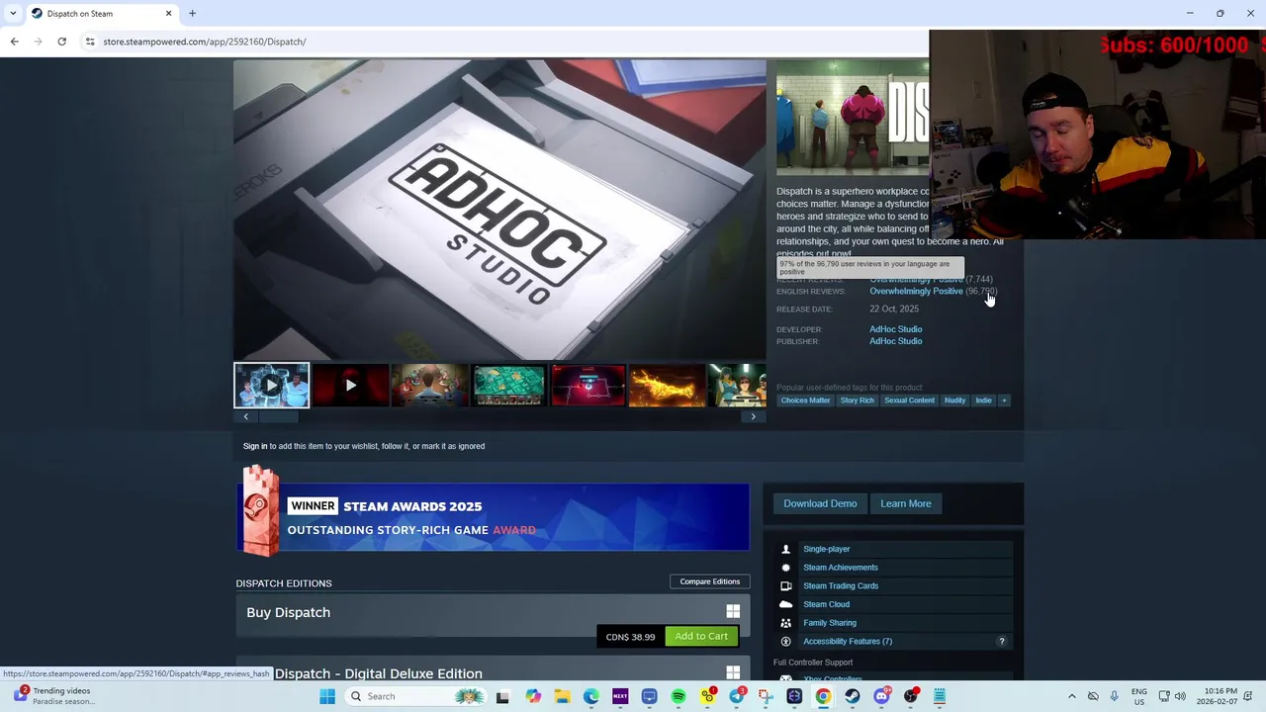Viewport: 1266px width, 712px height.
Task: Open Family Sharing feature link
Action: tap(830, 623)
